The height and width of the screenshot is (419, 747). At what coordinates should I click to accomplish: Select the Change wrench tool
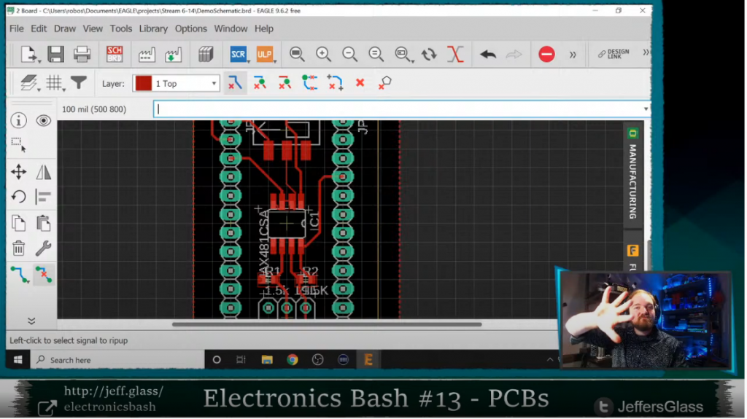pos(43,248)
